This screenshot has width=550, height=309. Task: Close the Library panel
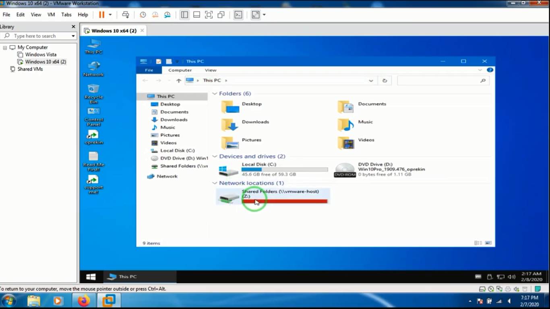(73, 27)
